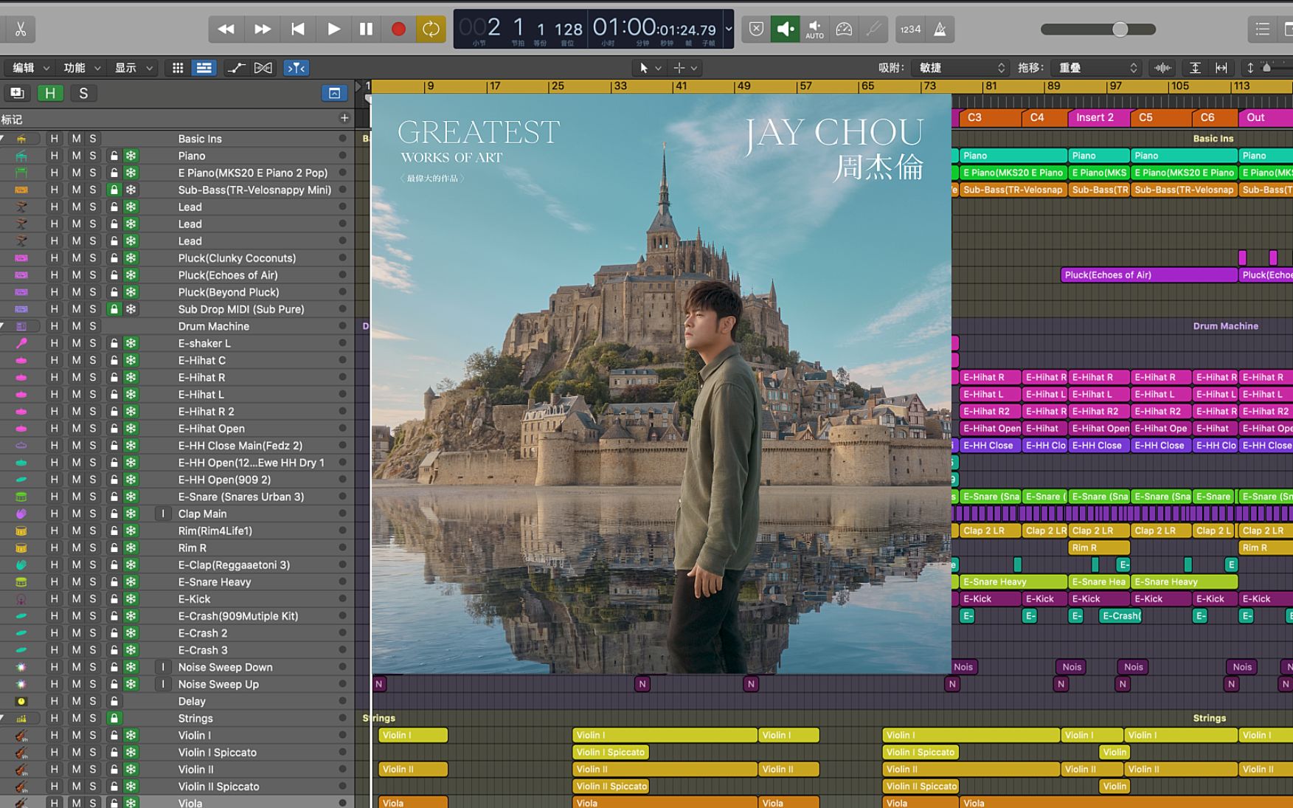The image size is (1293, 808).
Task: Open the 吸附 snap dropdown set to 敏捷
Action: [960, 68]
